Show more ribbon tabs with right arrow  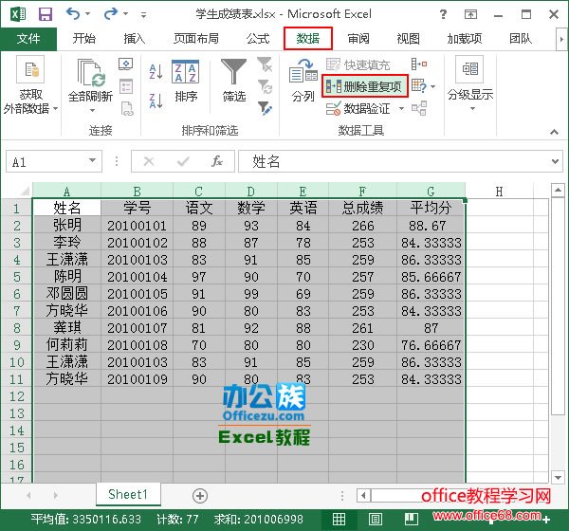point(561,39)
